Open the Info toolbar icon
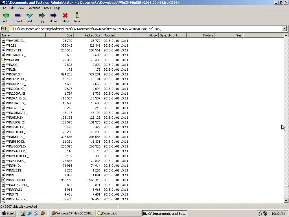The height and width of the screenshot is (217, 289). (77, 15)
